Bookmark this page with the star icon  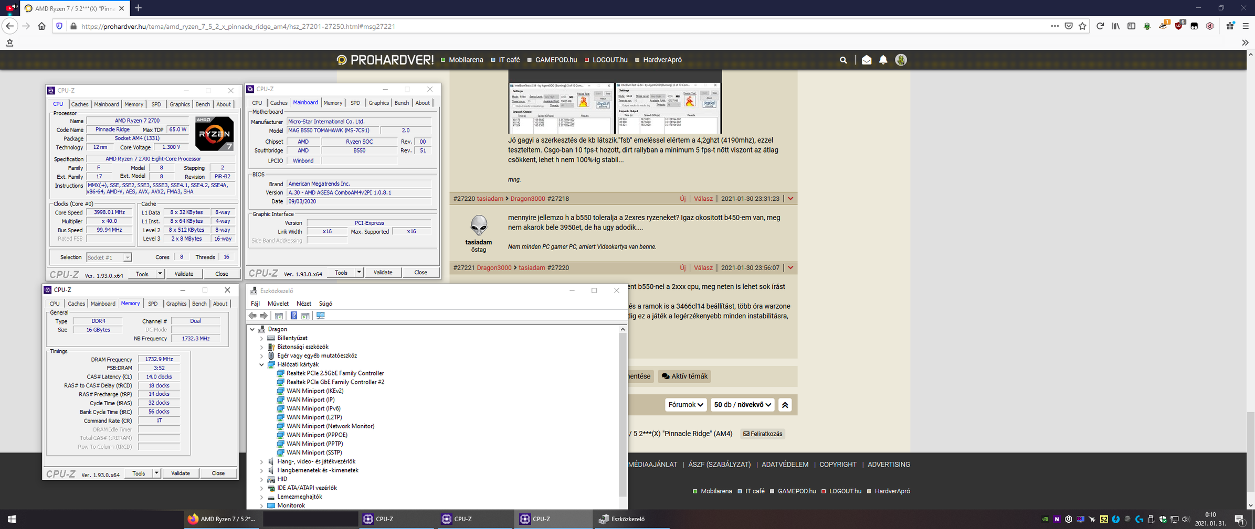point(1082,26)
